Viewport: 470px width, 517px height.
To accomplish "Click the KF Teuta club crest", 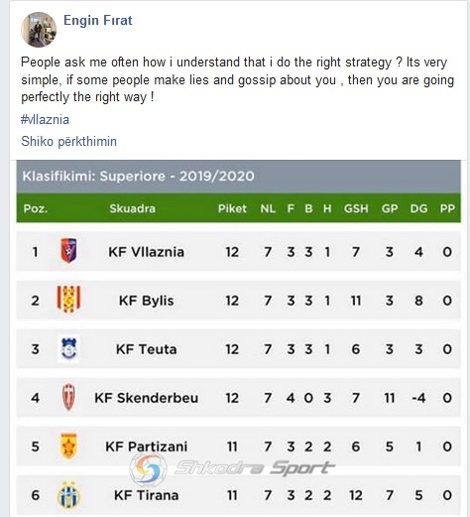I will (x=68, y=348).
